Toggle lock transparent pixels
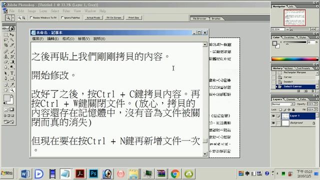Viewport: 320px width, 180px height. pyautogui.click(x=280, y=109)
